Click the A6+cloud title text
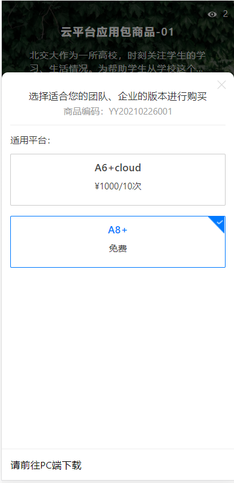The height and width of the screenshot is (483, 234). (118, 168)
